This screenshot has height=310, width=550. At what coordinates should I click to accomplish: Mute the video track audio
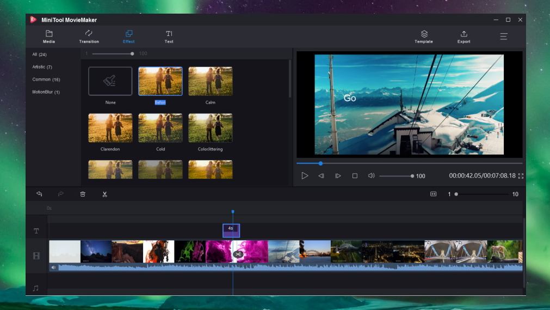click(x=53, y=268)
